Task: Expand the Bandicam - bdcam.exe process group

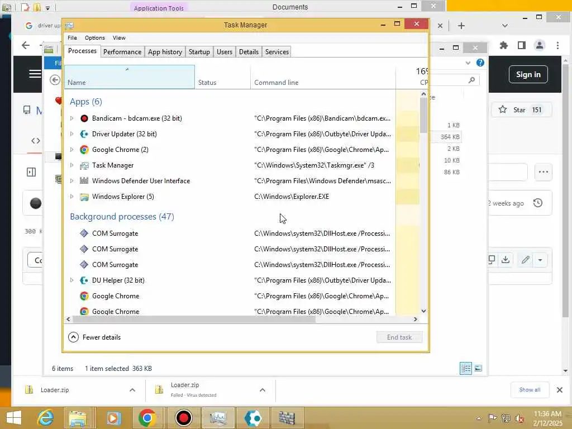Action: tap(72, 118)
